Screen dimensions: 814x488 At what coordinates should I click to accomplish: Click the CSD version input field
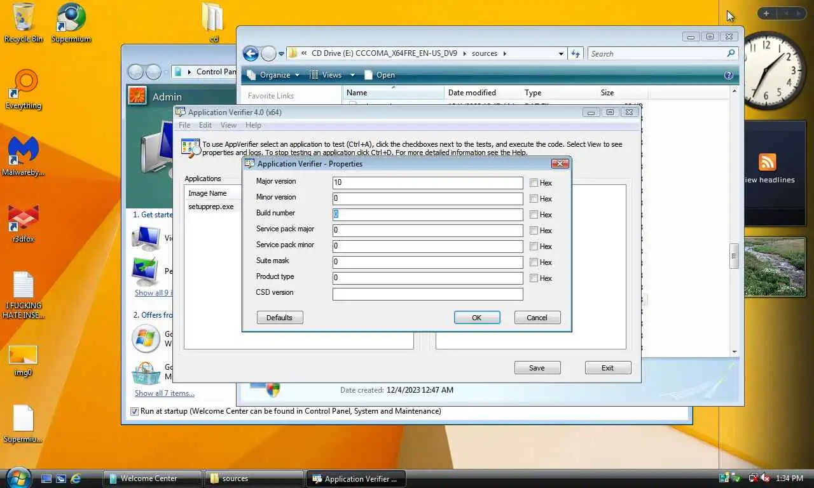click(x=428, y=294)
